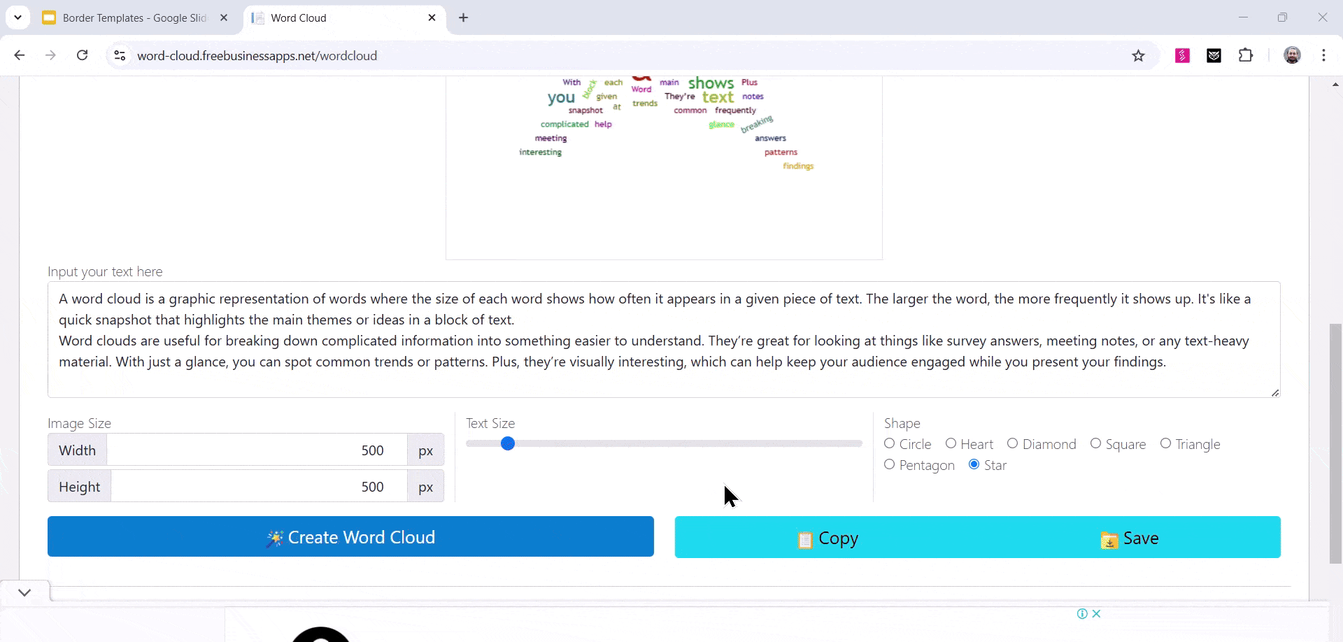This screenshot has height=642, width=1343.
Task: Click the back navigation arrow
Action: pyautogui.click(x=19, y=55)
